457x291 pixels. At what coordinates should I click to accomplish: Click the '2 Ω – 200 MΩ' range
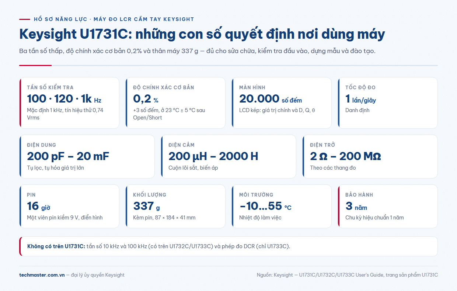coord(345,156)
